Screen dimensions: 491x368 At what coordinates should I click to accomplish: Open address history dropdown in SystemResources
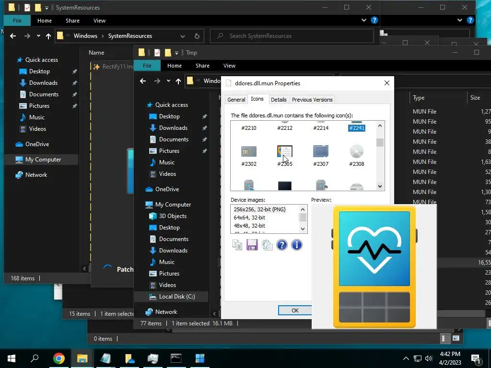tap(183, 36)
